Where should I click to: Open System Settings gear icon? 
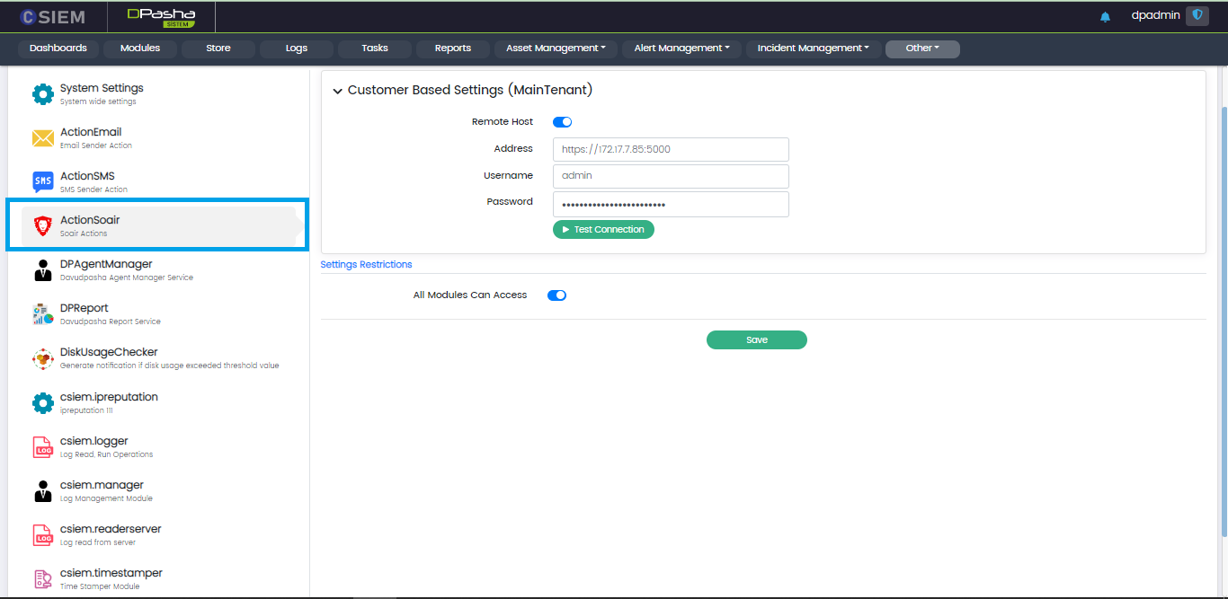pos(43,94)
